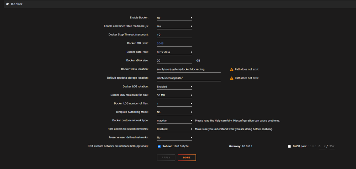Image resolution: width=356 pixels, height=169 pixels.
Task: Click 'Path does not exist' beside appdata path
Action: tap(247, 78)
